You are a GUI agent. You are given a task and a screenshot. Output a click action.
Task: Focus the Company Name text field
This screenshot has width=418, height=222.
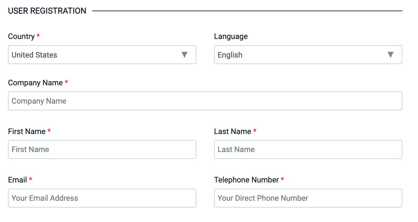(205, 101)
